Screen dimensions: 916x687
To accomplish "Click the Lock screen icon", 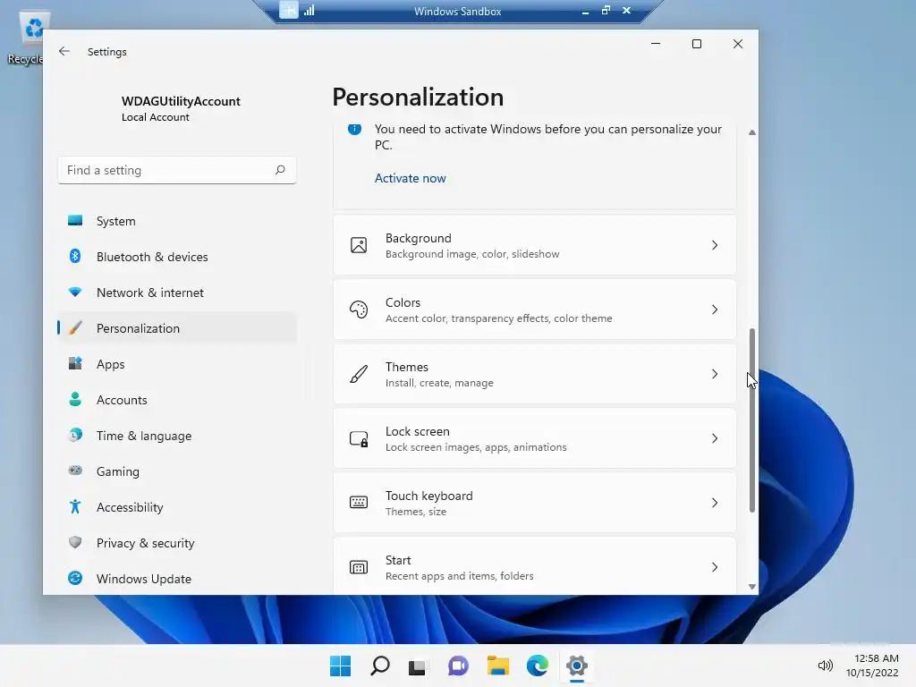I will pos(359,438).
